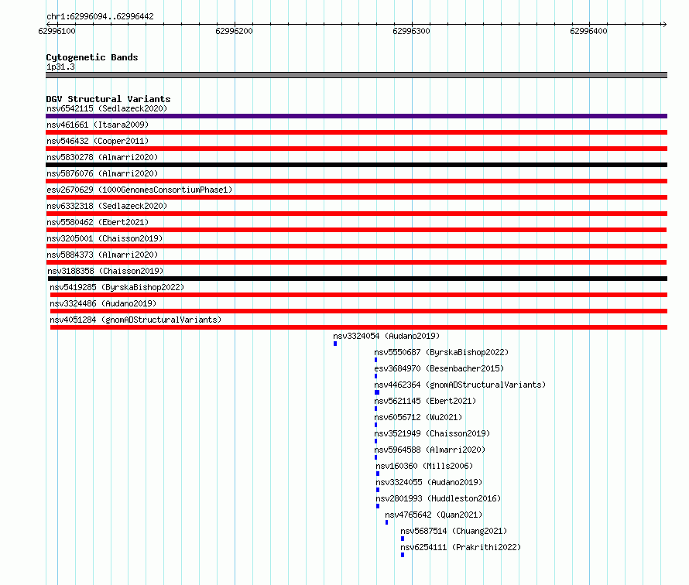689x585 pixels.
Task: Open nsv4462364 (gnomADStructuralVariants) variant
Action: pyautogui.click(x=460, y=385)
